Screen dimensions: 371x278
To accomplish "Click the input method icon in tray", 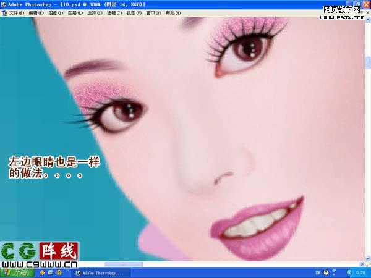I will point(318,272).
